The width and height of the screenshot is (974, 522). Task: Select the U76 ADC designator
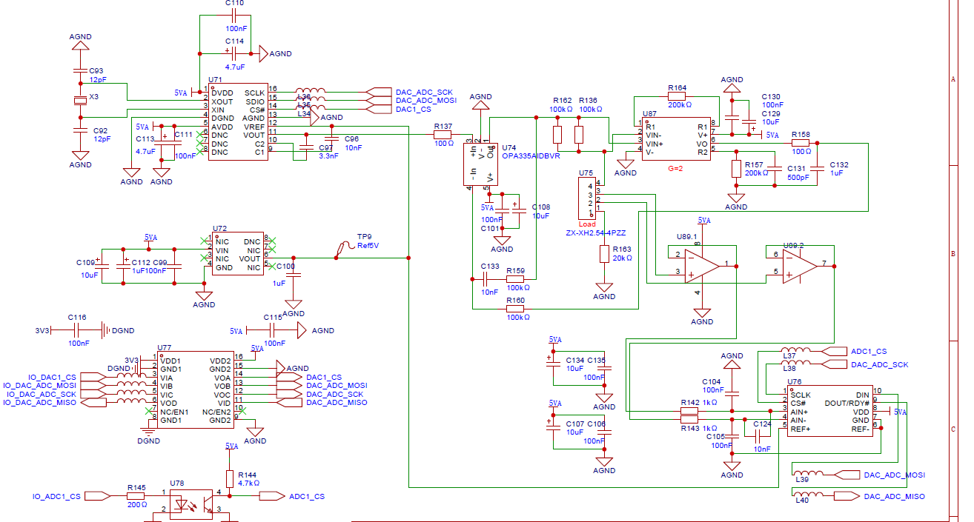tap(794, 381)
